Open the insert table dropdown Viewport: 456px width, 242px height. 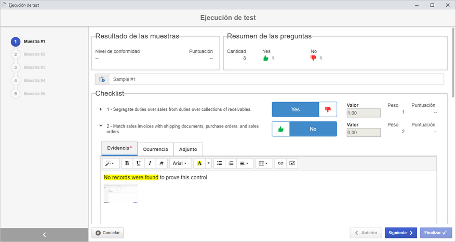click(x=264, y=163)
